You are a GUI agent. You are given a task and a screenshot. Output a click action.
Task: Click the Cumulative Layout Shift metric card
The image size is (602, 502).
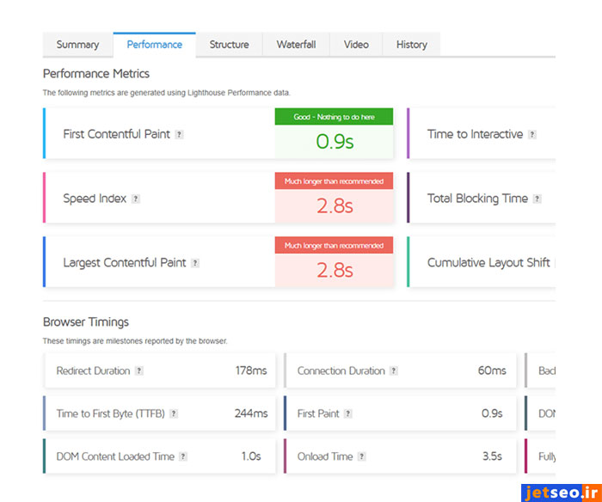[487, 263]
